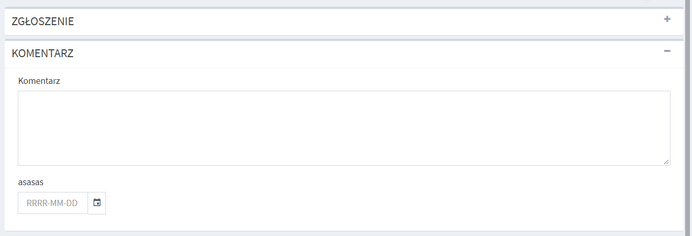Screen dimensions: 692x236
Task: Collapse the KOMENTARZ section with minus icon
Action: coord(667,51)
